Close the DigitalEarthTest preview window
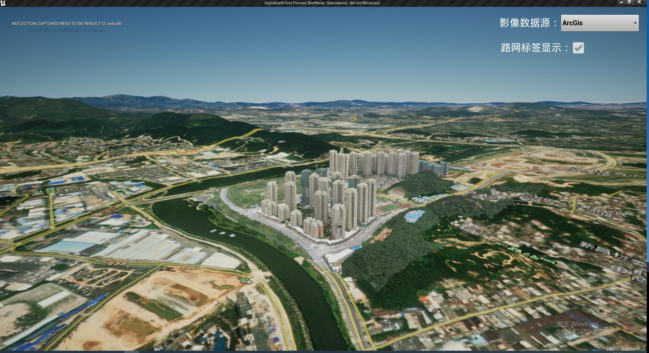This screenshot has width=649, height=353. point(639,2)
